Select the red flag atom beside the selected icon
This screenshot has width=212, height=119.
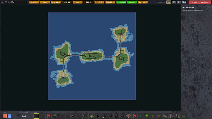[49, 116]
